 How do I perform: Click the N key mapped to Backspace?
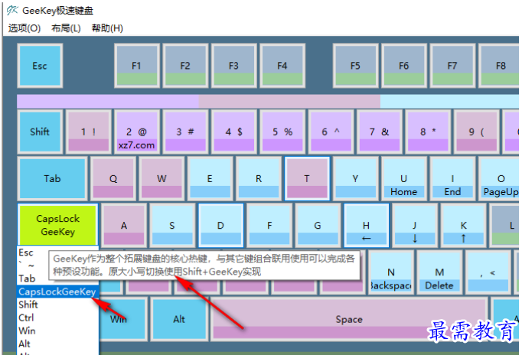tap(391, 273)
